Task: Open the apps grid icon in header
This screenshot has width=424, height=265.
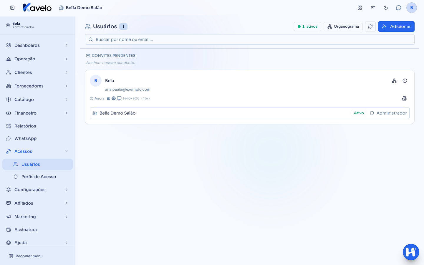Action: (360, 8)
